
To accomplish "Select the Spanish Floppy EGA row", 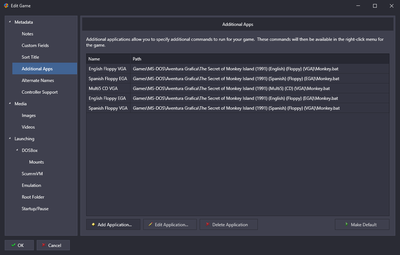I will click(x=238, y=78).
